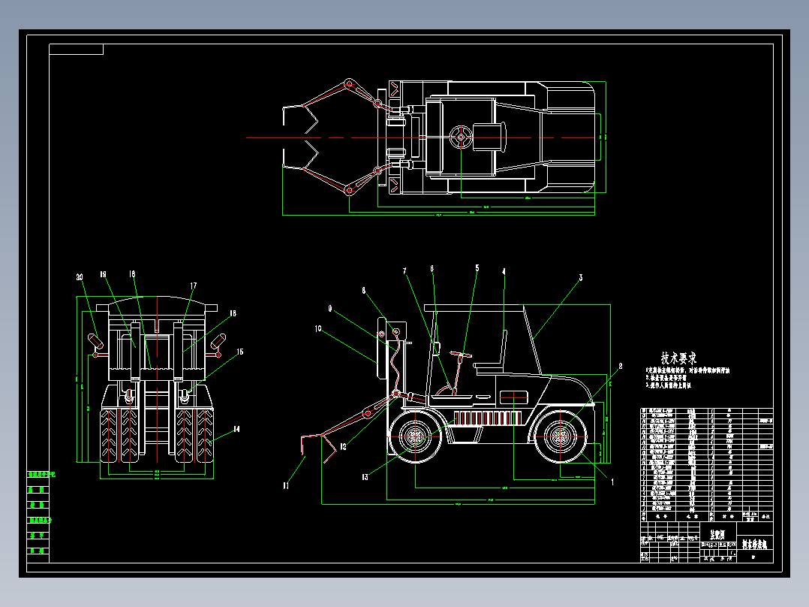Select callout number 11 near the claw
The height and width of the screenshot is (607, 809).
click(x=286, y=485)
